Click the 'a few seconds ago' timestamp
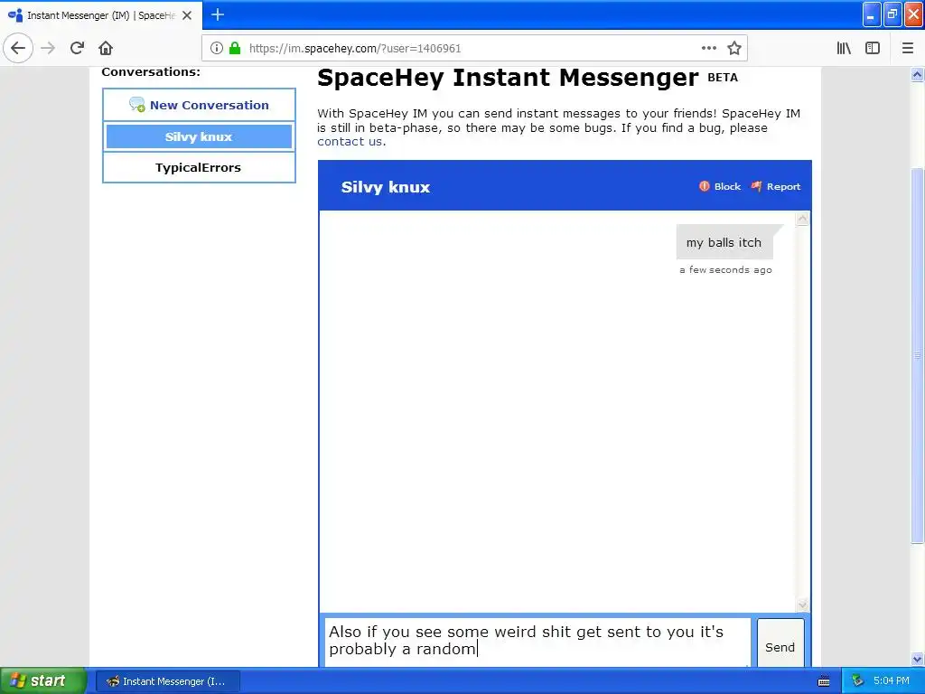This screenshot has height=694, width=925. coord(725,269)
